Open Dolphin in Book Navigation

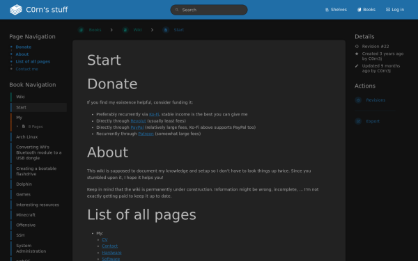click(x=38, y=184)
